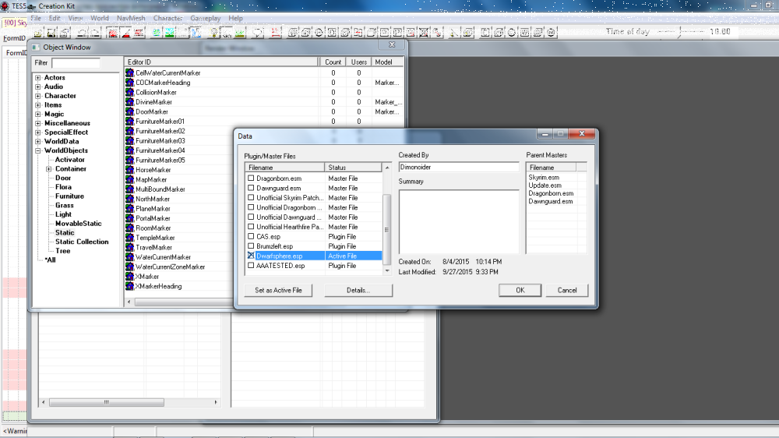Image resolution: width=779 pixels, height=438 pixels.
Task: Check the Unofficial Skyrim Patch checkbox
Action: [x=251, y=197]
